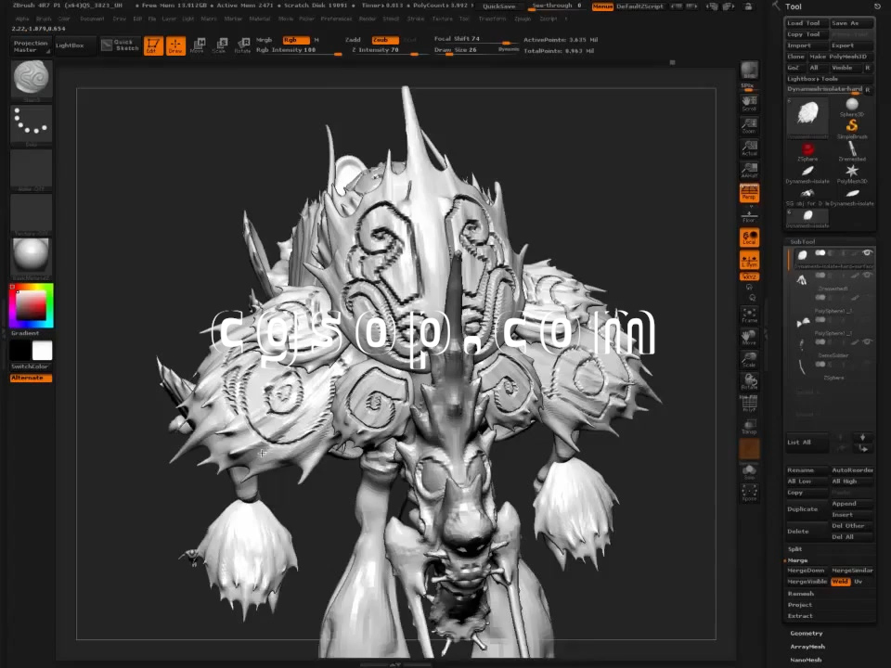Viewport: 891px width, 668px height.
Task: Click the right shelf Scale view icon
Action: tap(749, 360)
